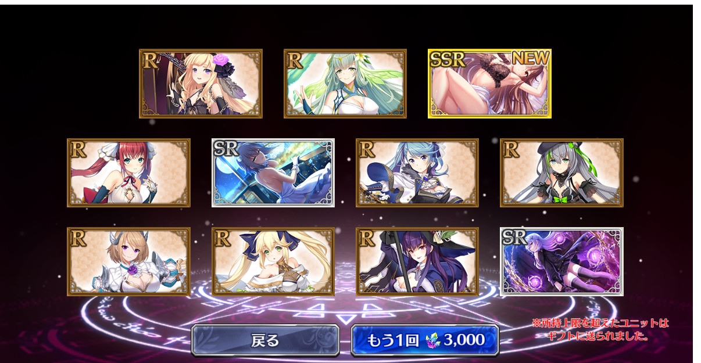Click the red gift notice text
This screenshot has height=363, width=701.
(600, 329)
